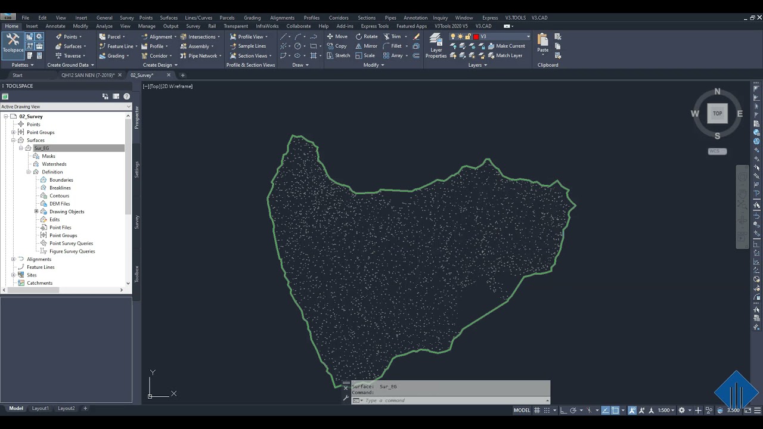Click the command line customize wrench
The width and height of the screenshot is (763, 429).
point(346,398)
